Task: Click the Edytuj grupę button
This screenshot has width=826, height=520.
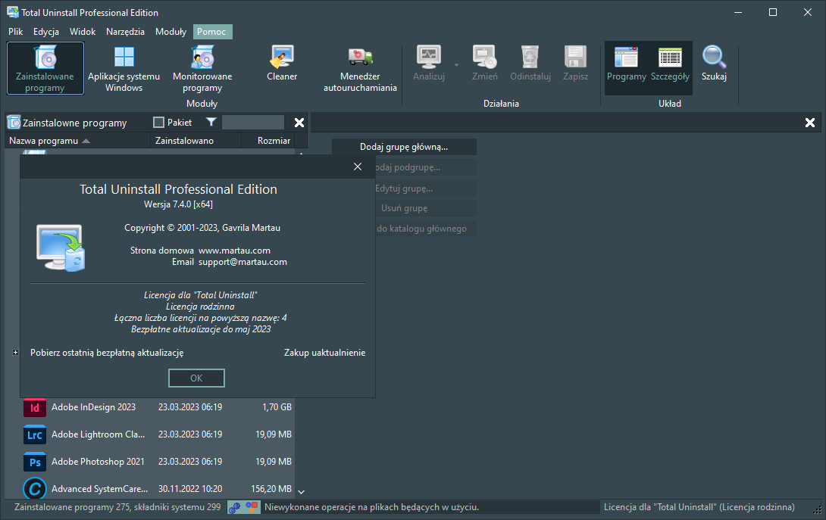Action: [404, 188]
